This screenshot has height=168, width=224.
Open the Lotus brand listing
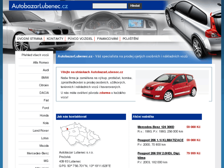click(45, 138)
